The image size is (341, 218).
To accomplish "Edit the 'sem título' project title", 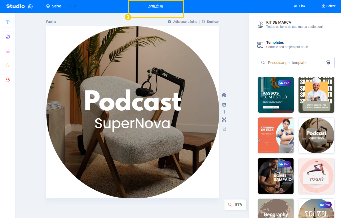I will pos(156,6).
